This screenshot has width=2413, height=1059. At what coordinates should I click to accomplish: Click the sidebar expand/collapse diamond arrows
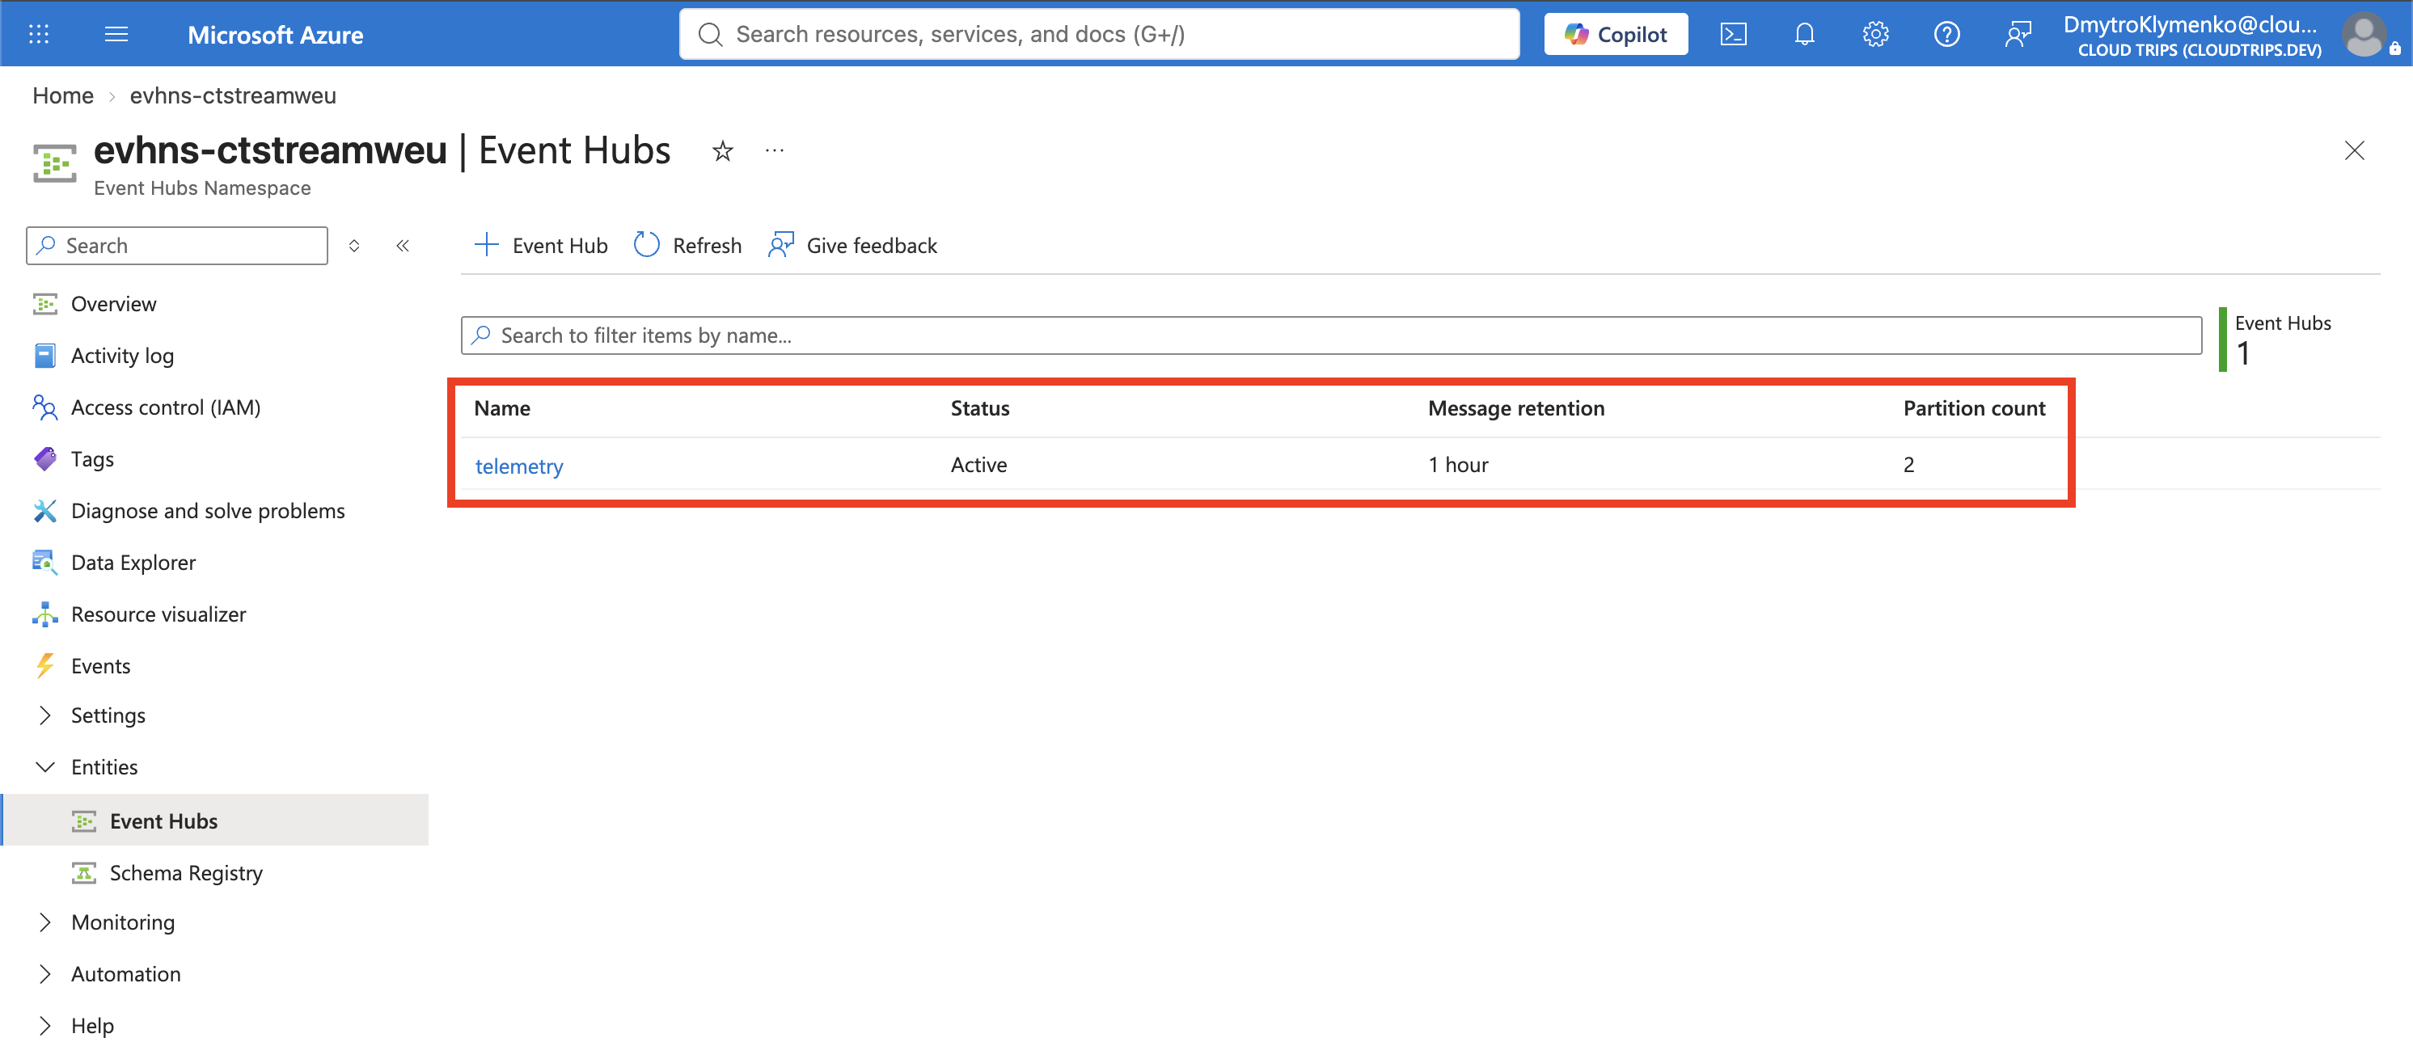point(354,245)
